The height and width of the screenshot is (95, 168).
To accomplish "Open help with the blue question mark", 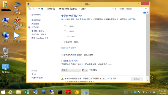I will coord(144,13).
